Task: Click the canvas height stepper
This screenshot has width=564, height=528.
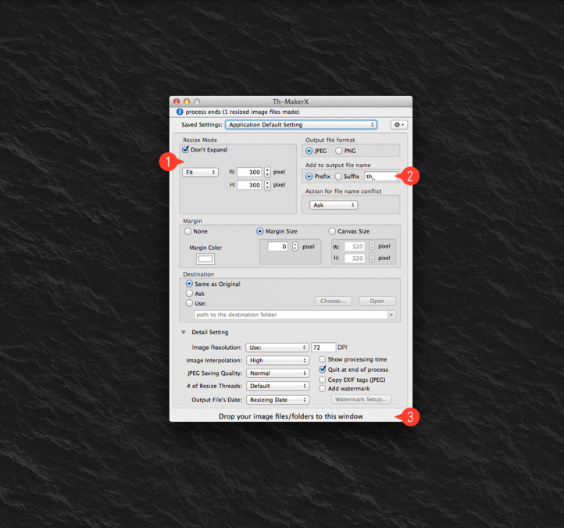Action: (372, 258)
